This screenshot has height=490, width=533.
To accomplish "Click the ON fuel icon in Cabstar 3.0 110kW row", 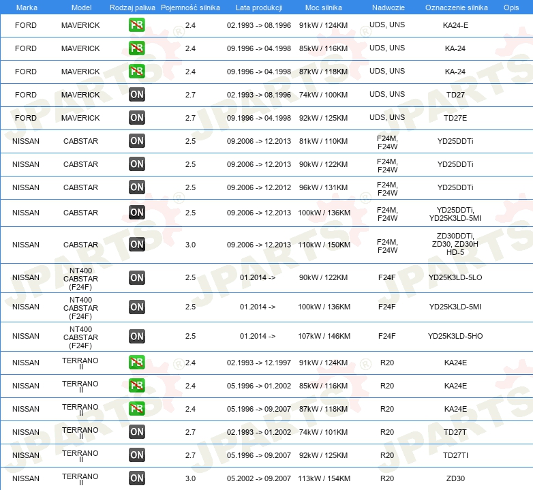I will (x=136, y=245).
